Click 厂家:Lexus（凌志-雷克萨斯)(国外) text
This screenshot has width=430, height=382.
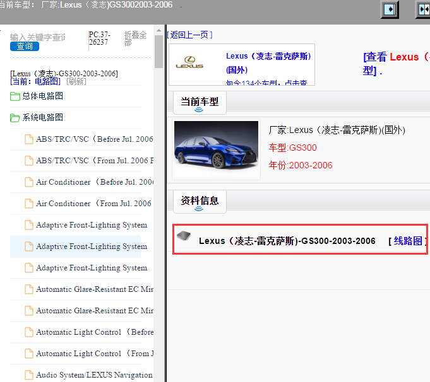[x=337, y=130]
